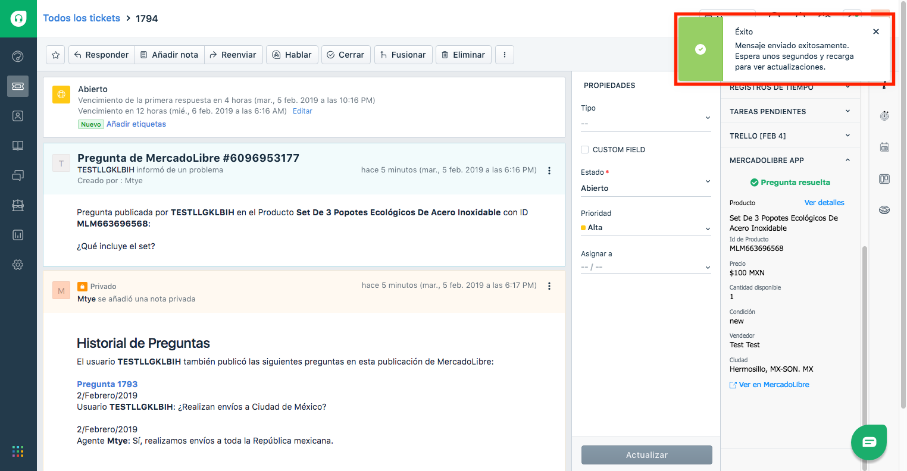Click Cerrar to close ticket
Image resolution: width=907 pixels, height=471 pixels.
pos(346,55)
